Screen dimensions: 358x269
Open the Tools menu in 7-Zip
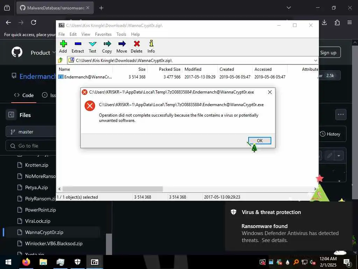coord(121,34)
